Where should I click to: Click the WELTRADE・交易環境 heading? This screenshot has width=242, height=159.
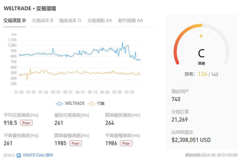coord(30,8)
